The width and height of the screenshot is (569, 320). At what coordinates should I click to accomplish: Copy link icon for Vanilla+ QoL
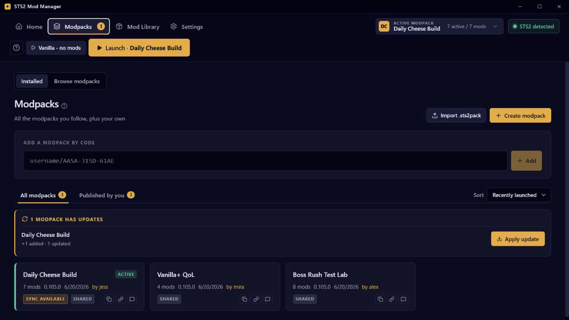point(256,299)
